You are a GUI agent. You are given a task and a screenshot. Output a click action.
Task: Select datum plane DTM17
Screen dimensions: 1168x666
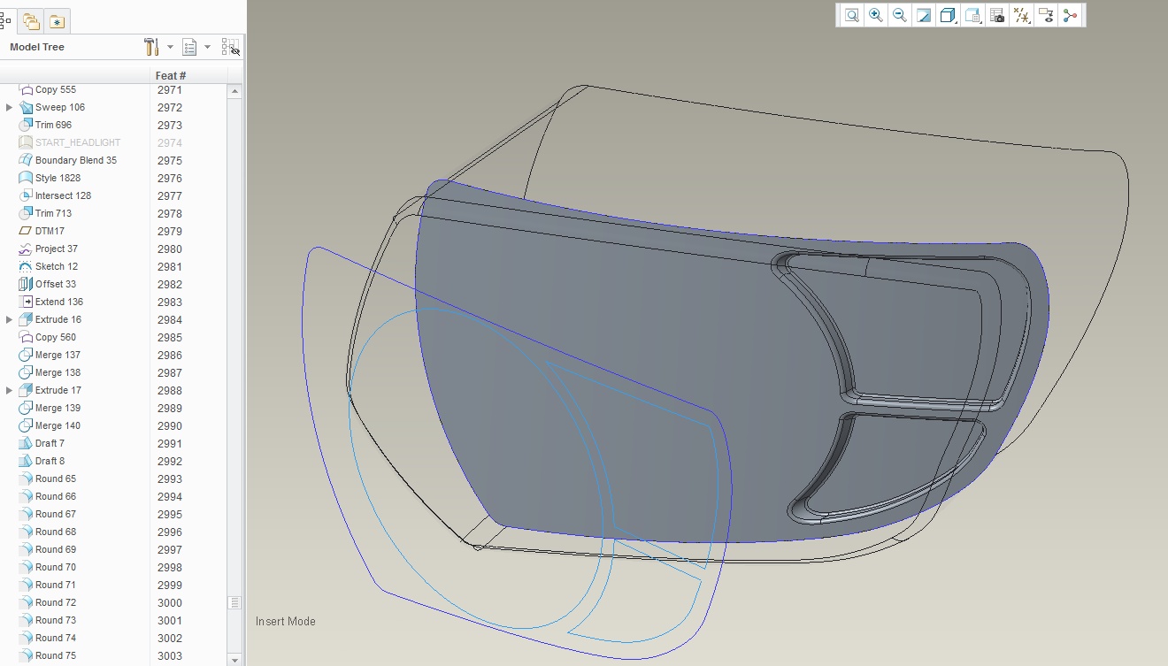[x=50, y=231]
